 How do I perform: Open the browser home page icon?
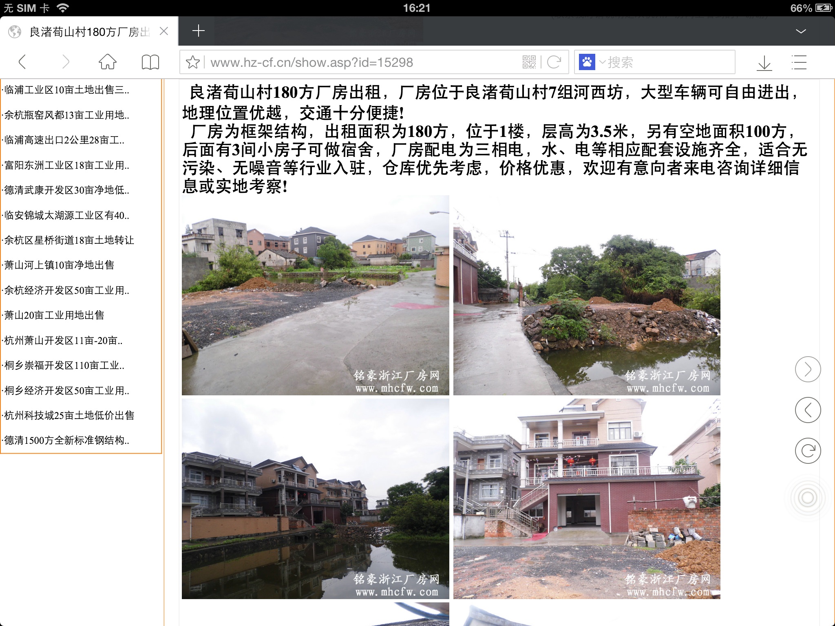point(108,62)
